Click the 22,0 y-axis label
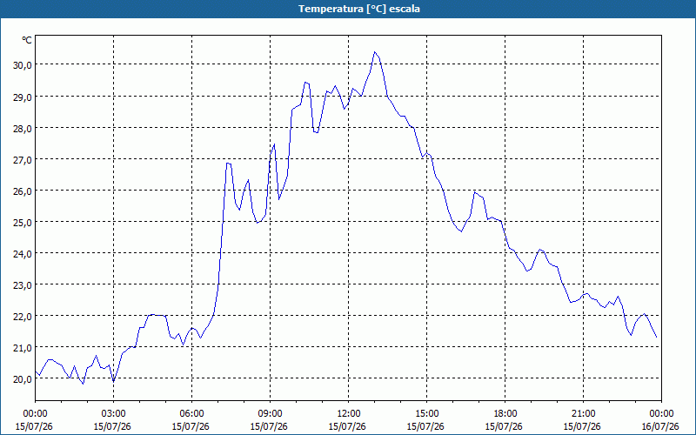This screenshot has width=696, height=435. [x=23, y=316]
